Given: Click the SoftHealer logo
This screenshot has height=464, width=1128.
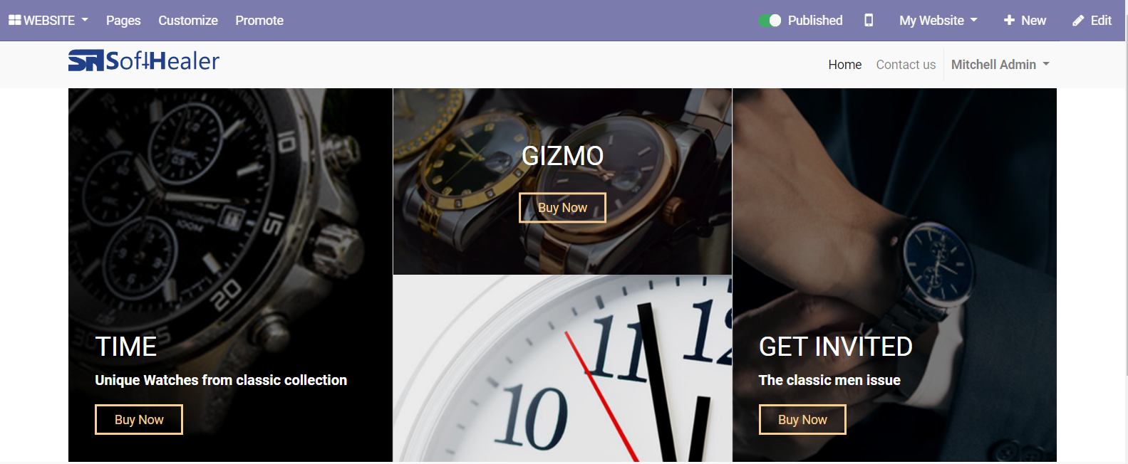Looking at the screenshot, I should (144, 60).
